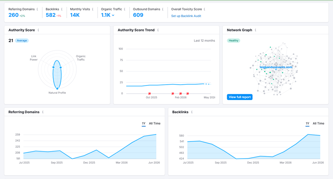The width and height of the screenshot is (333, 179).
Task: Open the Set up Backlink Audit link
Action: tap(186, 16)
